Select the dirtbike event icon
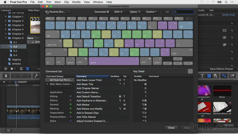 tap(9, 64)
